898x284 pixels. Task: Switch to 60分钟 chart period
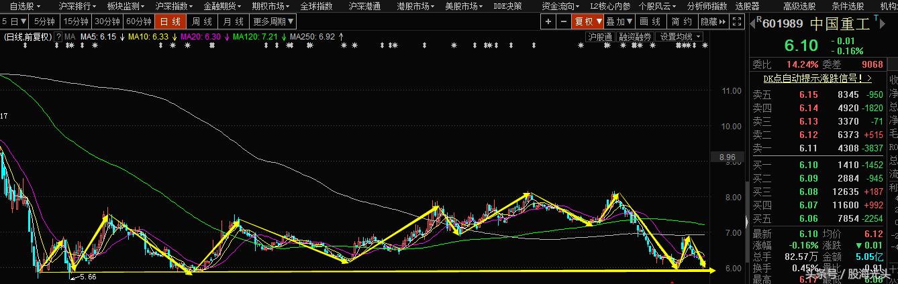138,21
